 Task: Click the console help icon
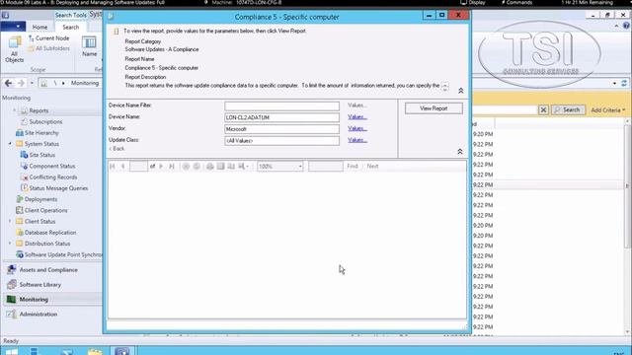(626, 26)
